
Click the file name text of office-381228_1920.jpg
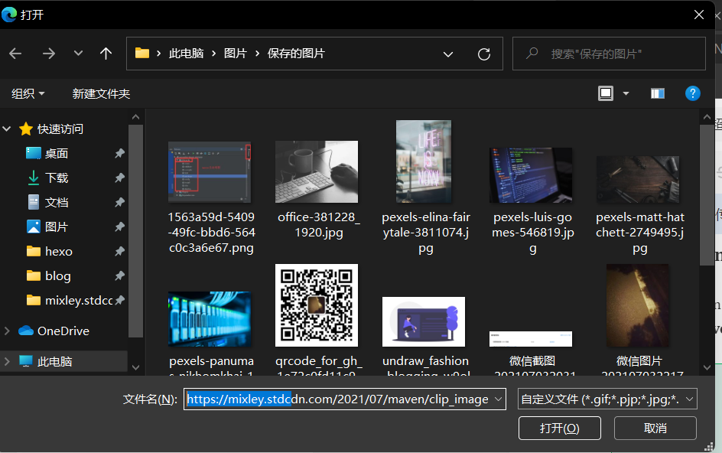click(x=319, y=224)
